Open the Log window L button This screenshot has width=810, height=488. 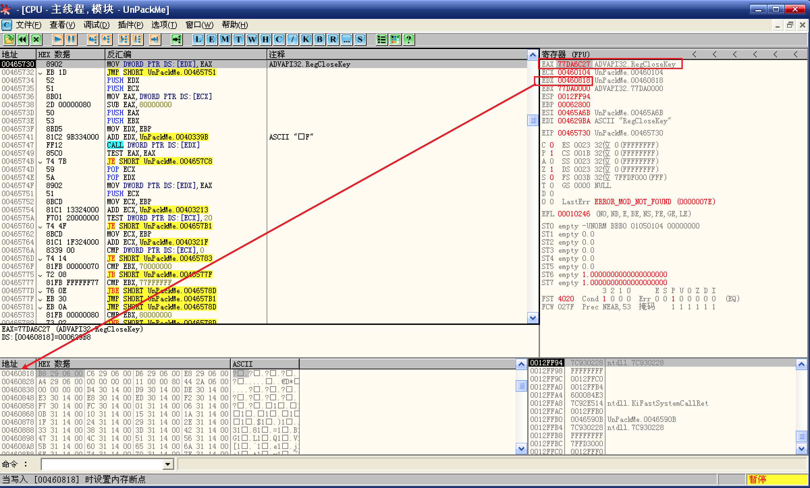(x=198, y=39)
